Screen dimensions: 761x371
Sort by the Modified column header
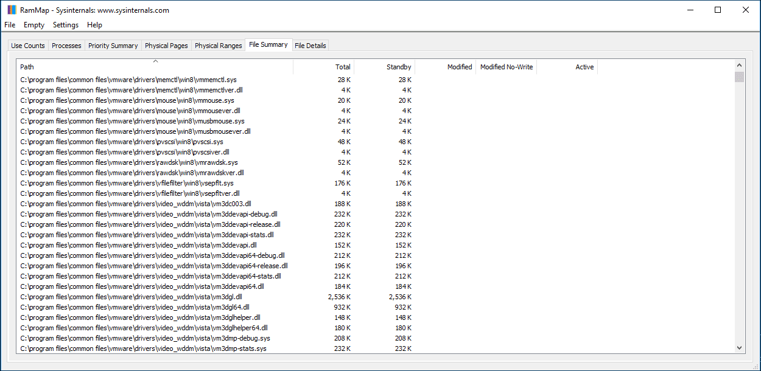460,67
